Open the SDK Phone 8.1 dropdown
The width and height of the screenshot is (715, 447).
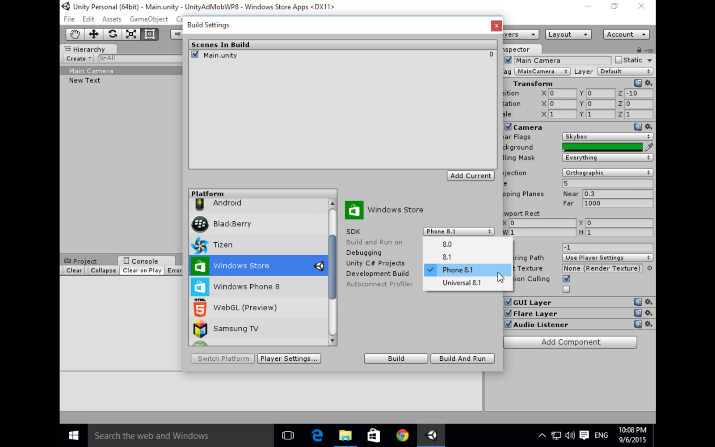point(458,232)
